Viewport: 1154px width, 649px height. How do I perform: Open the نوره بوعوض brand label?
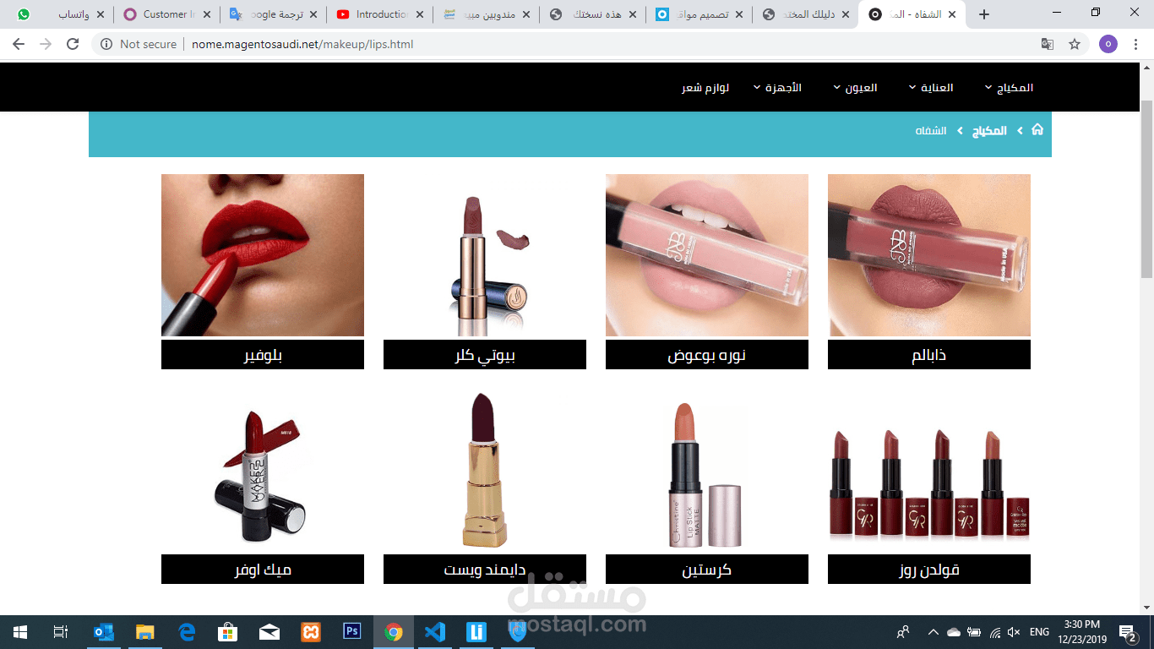707,355
